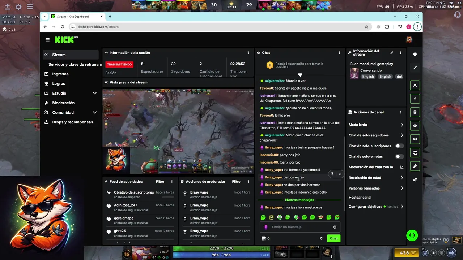This screenshot has width=463, height=260.
Task: Toggle the chat bubble panel icon in rail
Action: (415, 126)
